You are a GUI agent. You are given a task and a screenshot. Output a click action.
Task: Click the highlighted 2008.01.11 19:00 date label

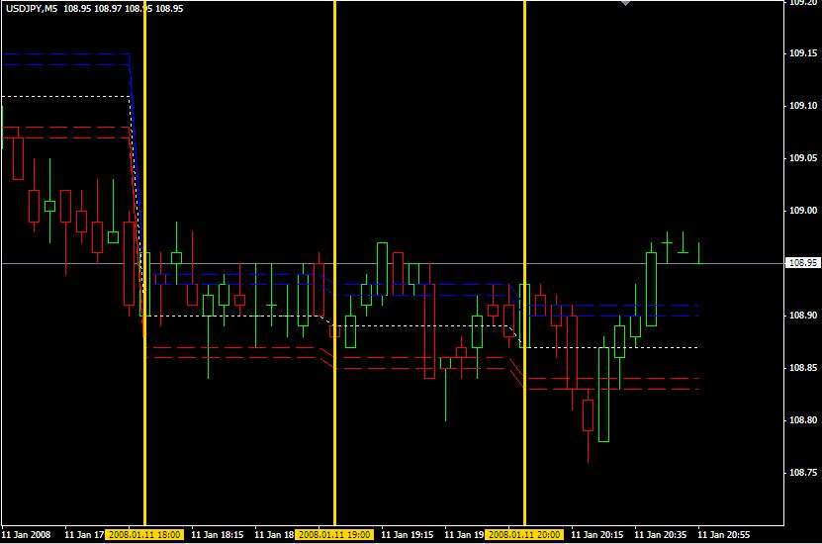(334, 534)
